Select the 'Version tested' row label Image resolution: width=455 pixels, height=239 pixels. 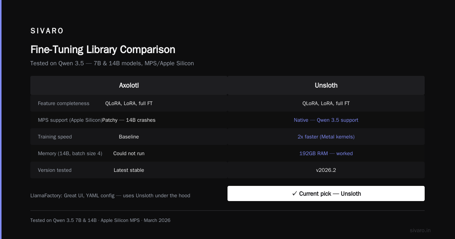[x=55, y=170]
